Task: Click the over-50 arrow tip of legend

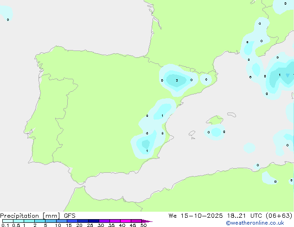Action: point(147,221)
